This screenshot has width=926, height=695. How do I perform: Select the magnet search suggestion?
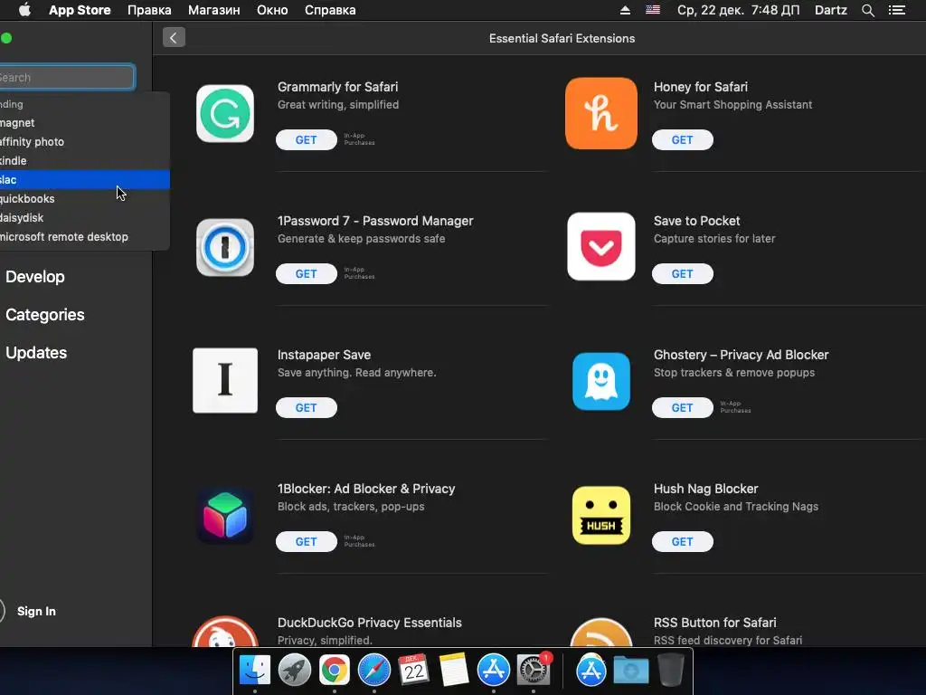pyautogui.click(x=84, y=123)
